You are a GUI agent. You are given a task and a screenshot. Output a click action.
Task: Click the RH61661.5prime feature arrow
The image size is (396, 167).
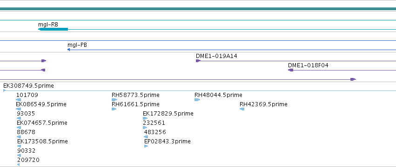coord(114,109)
